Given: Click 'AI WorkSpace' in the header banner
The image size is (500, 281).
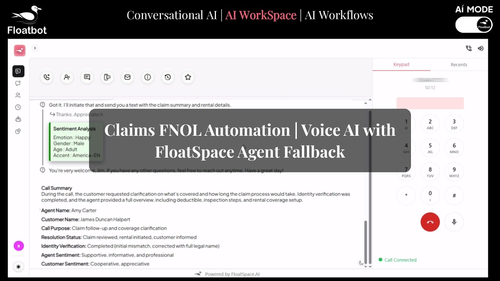Looking at the screenshot, I should pos(261,15).
